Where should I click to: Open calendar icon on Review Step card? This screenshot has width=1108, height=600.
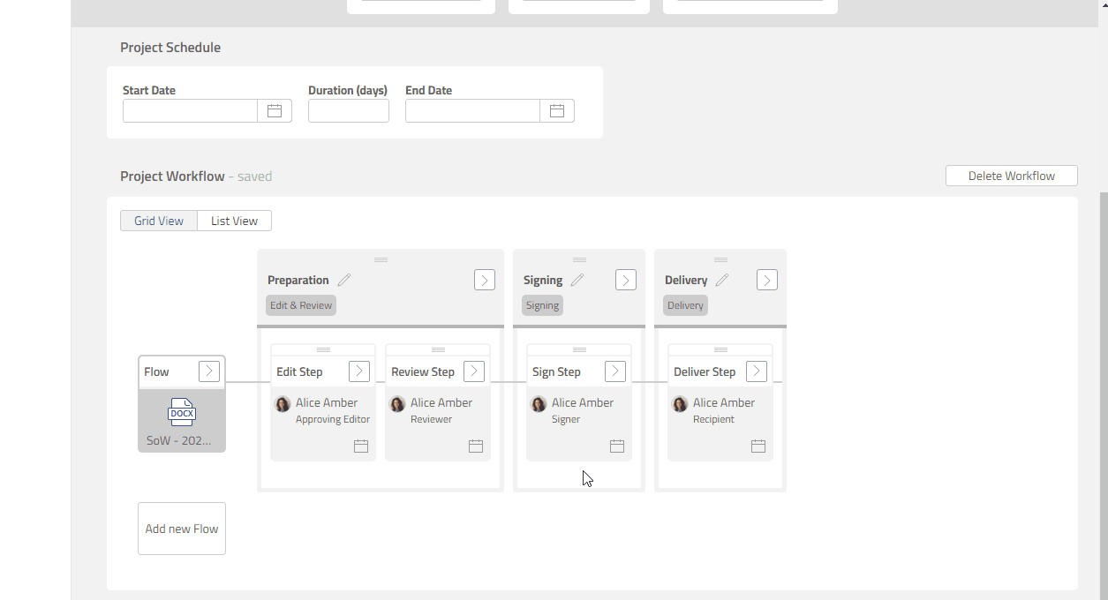point(476,446)
